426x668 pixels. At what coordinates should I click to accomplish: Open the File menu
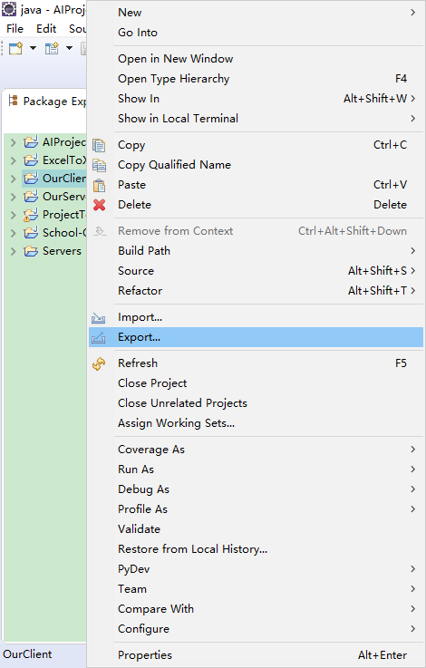15,29
